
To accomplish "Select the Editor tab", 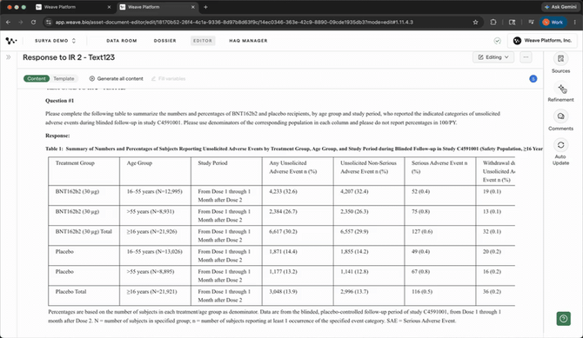I will 203,41.
